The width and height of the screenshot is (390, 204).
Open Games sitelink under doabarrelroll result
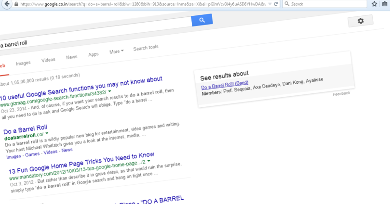pyautogui.click(x=32, y=154)
